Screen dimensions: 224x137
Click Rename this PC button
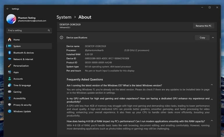click(x=204, y=26)
